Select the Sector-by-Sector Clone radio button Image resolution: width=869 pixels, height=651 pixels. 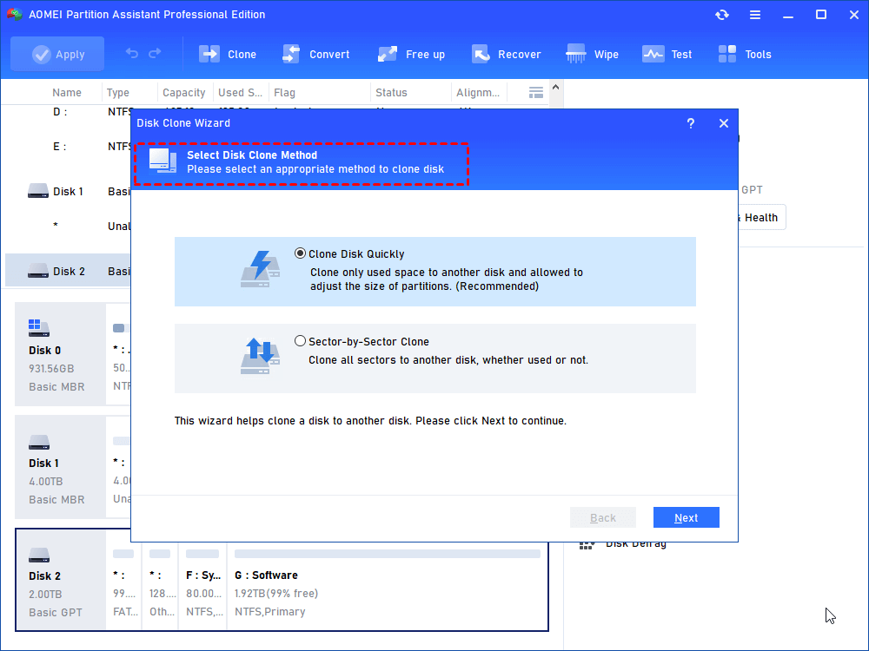[x=300, y=341]
